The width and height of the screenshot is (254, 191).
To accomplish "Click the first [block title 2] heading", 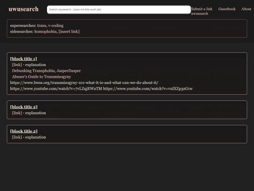I will [24, 107].
